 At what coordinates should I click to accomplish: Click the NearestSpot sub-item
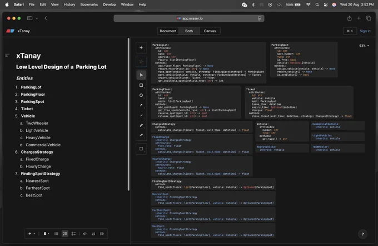tap(37, 181)
